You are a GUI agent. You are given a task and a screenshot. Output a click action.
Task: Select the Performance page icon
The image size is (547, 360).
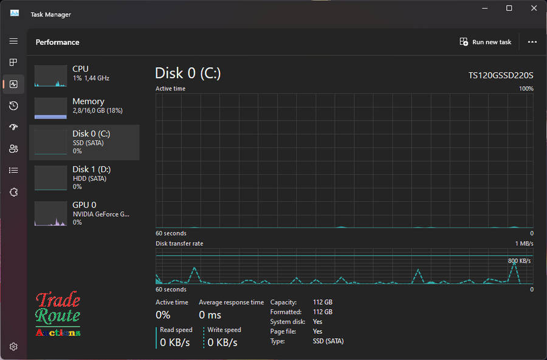(13, 84)
